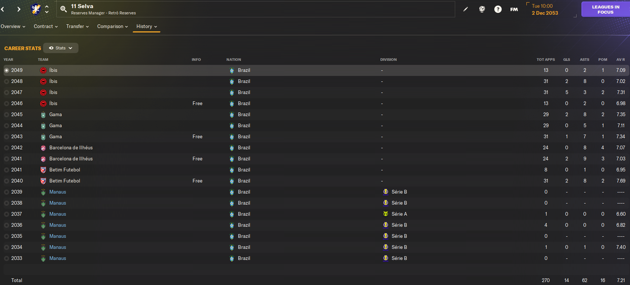Sort by the TEAM column header
Screen dimensions: 630x285
click(x=43, y=60)
